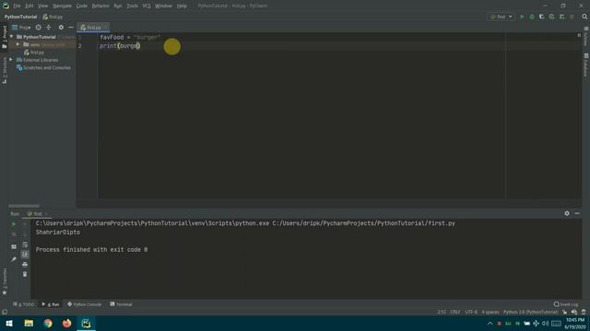
Task: Clear all Run console output trash icon
Action: click(x=25, y=274)
